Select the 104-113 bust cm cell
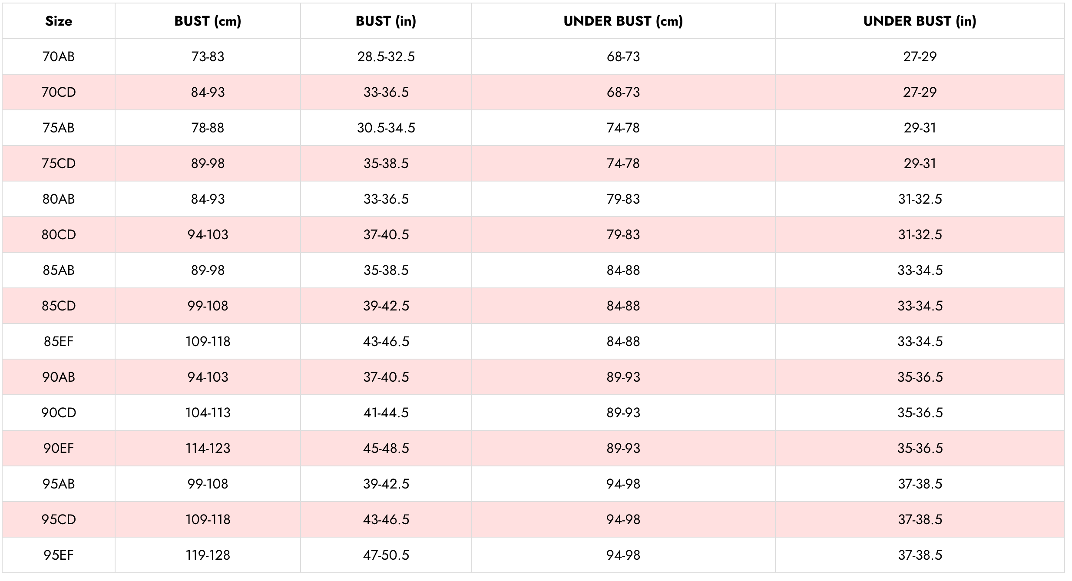The width and height of the screenshot is (1072, 581). pos(208,413)
